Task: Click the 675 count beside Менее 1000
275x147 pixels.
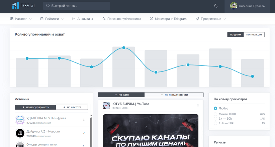Action: (262, 114)
